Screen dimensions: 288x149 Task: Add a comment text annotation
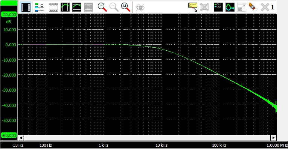[193, 7]
